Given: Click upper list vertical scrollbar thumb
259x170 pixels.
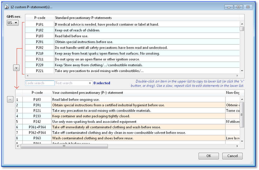Looking at the screenshot, I should pos(242,29).
